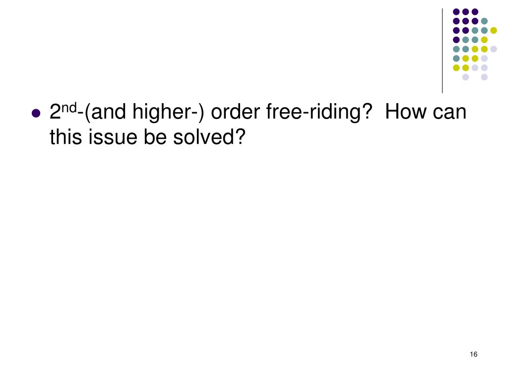Click the word "order" in the bullet text

pos(236,112)
